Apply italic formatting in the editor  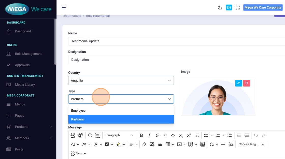pos(149,135)
